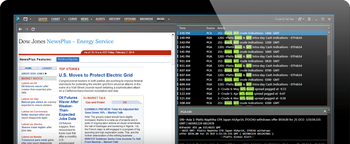Select the 3:45 PM PCA 1400 GMT row
This screenshot has width=350, height=144.
click(x=253, y=33)
